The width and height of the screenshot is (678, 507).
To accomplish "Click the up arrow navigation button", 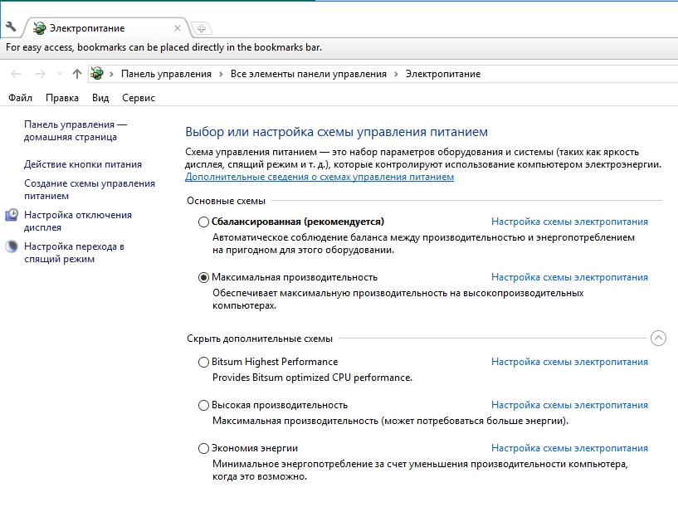I will pos(77,74).
